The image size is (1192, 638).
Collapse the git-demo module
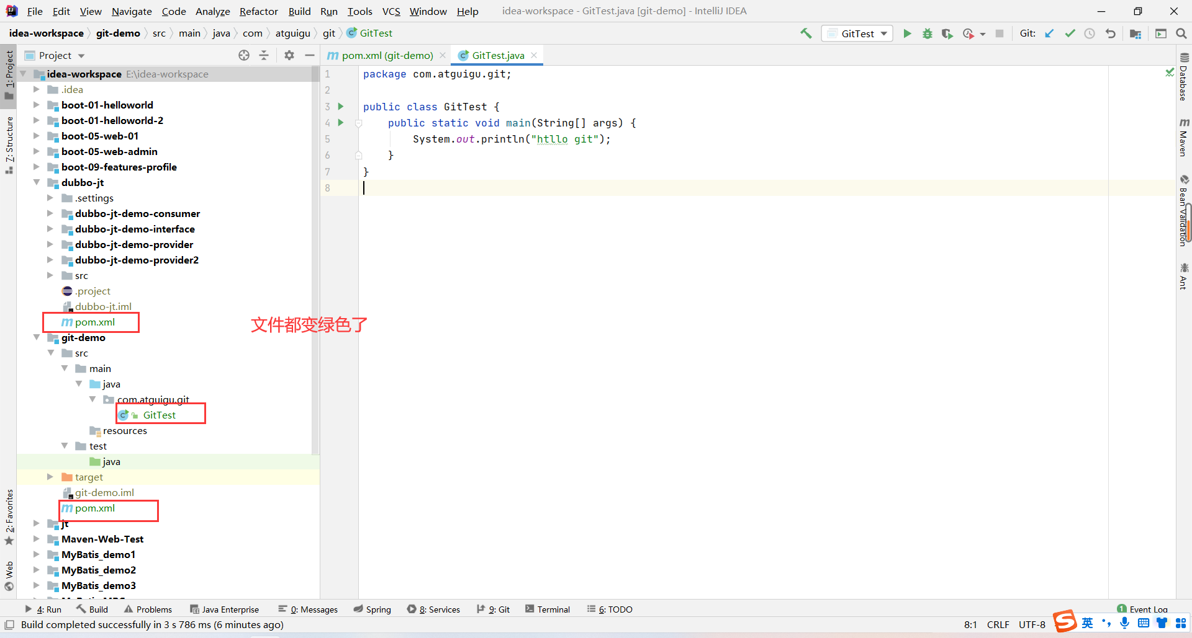pos(37,337)
